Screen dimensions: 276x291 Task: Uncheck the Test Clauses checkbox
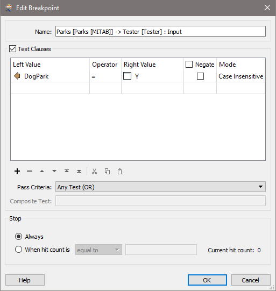(x=12, y=49)
